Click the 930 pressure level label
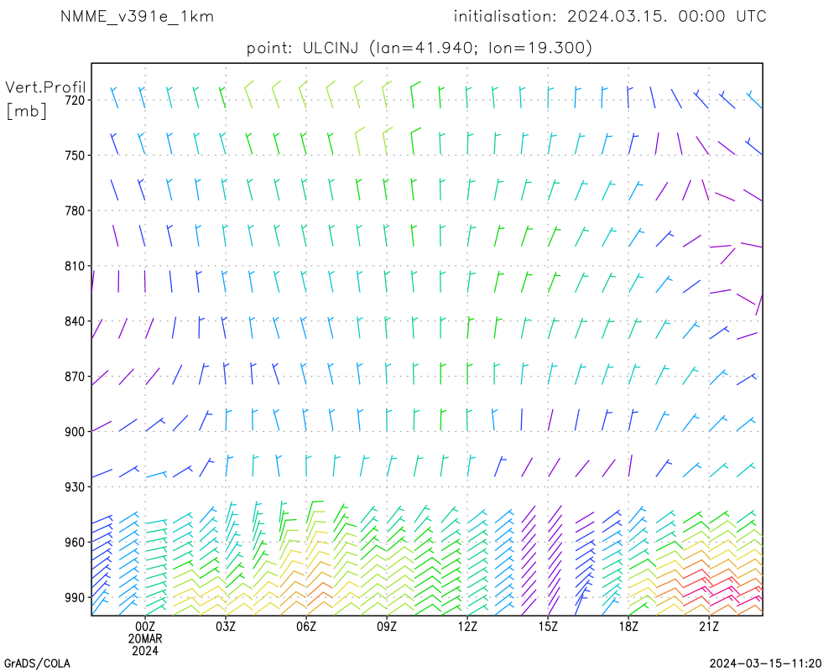This screenshot has height=671, width=839. point(75,487)
